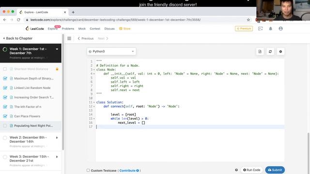Click the Contribute link
Image resolution: width=310 pixels, height=174 pixels.
coord(127,171)
